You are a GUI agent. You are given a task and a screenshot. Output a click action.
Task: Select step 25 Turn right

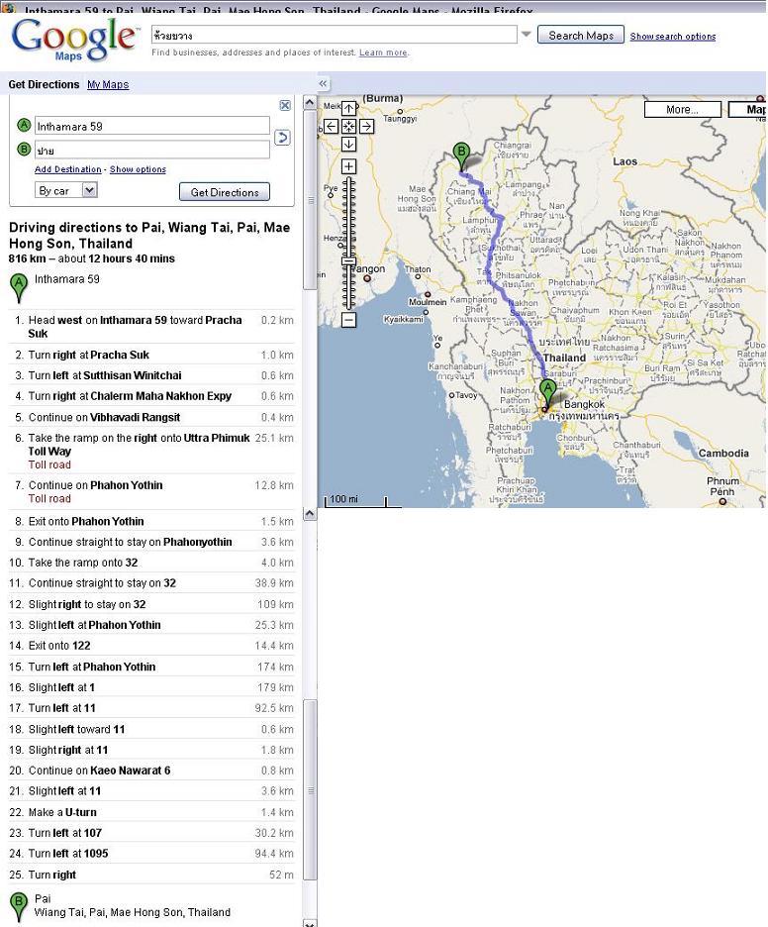(x=151, y=875)
